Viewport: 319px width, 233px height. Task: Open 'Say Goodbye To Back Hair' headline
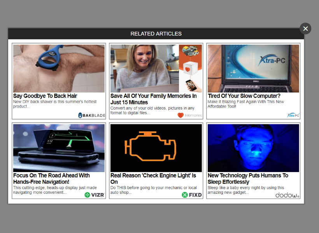[45, 96]
